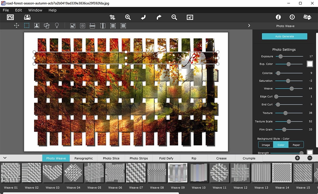Click the plus button beside the presets

[x=297, y=158]
